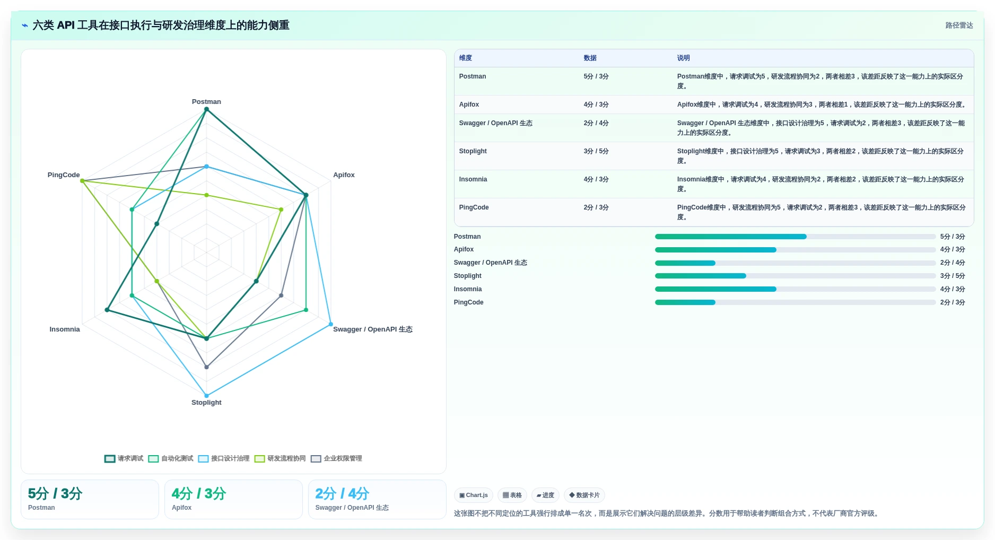Click the Postman axis label on radar

[x=206, y=102]
